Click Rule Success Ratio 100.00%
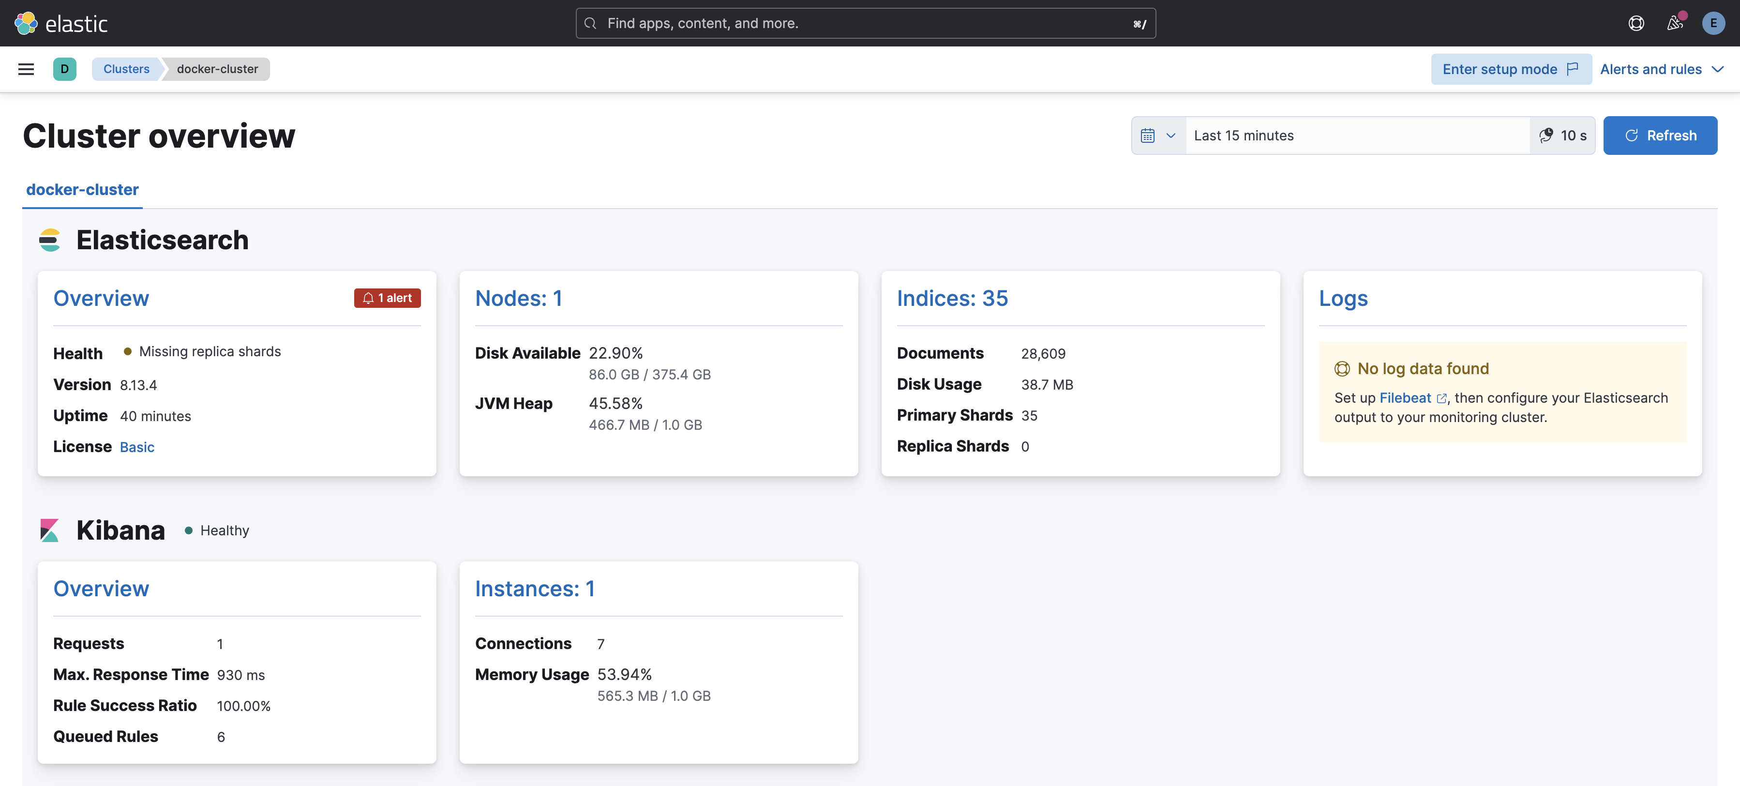Viewport: 1740px width, 786px height. (x=243, y=706)
